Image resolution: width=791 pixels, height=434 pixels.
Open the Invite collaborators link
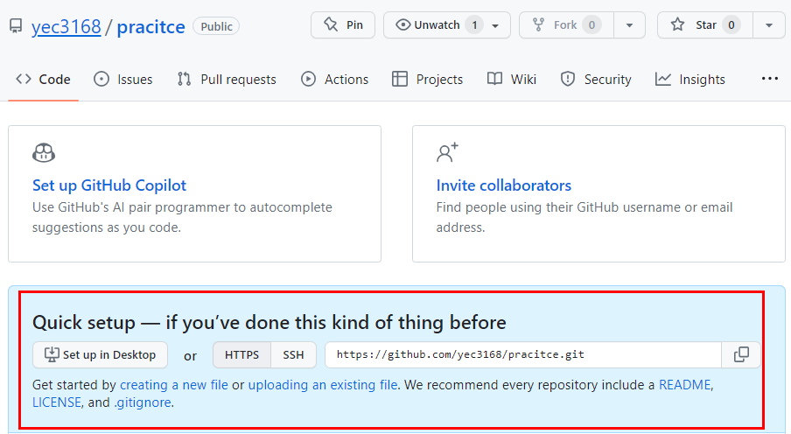coord(503,185)
